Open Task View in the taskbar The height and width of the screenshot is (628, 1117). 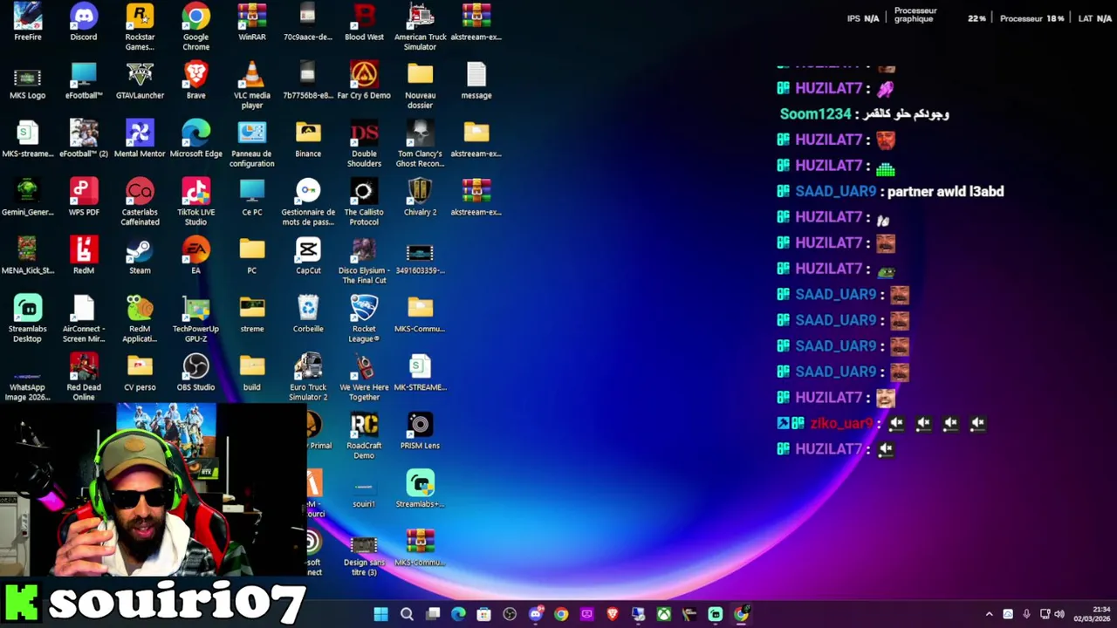point(433,614)
